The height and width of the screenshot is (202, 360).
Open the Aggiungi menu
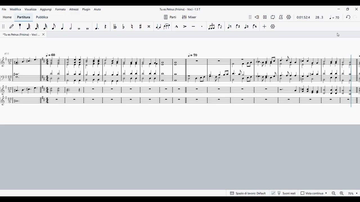[46, 9]
